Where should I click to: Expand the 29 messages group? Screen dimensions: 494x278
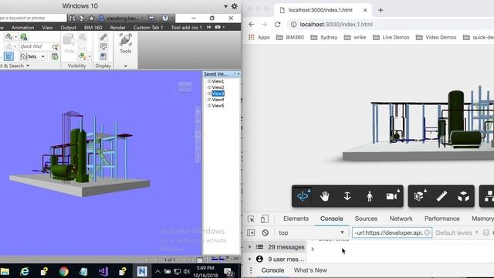[250, 247]
